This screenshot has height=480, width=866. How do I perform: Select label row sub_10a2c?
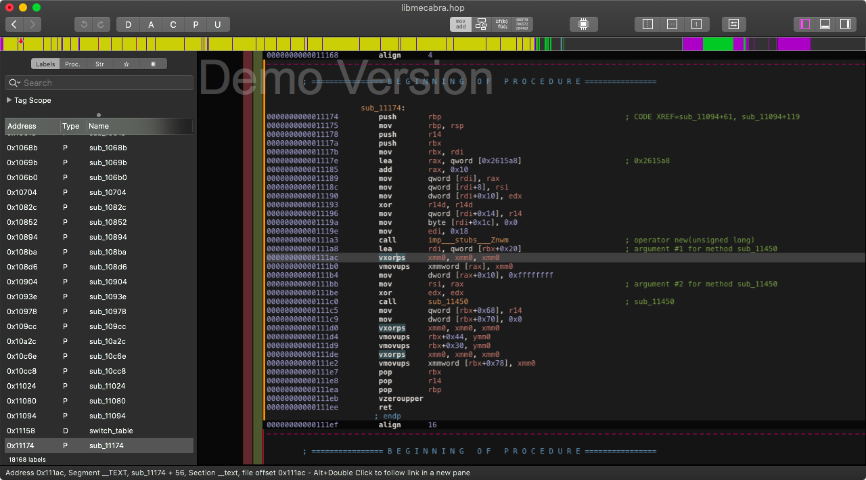pos(99,341)
